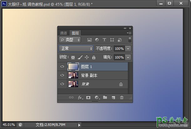191x129 pixels.
Task: Expand the 不透明度 opacity dropdown arrow
Action: (x=128, y=49)
